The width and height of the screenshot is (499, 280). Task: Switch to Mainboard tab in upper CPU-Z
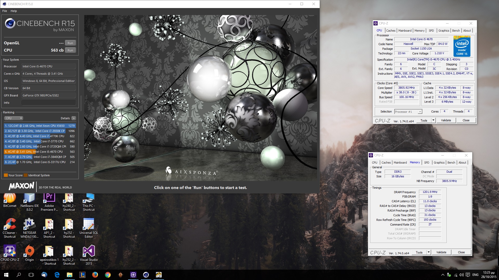point(405,31)
